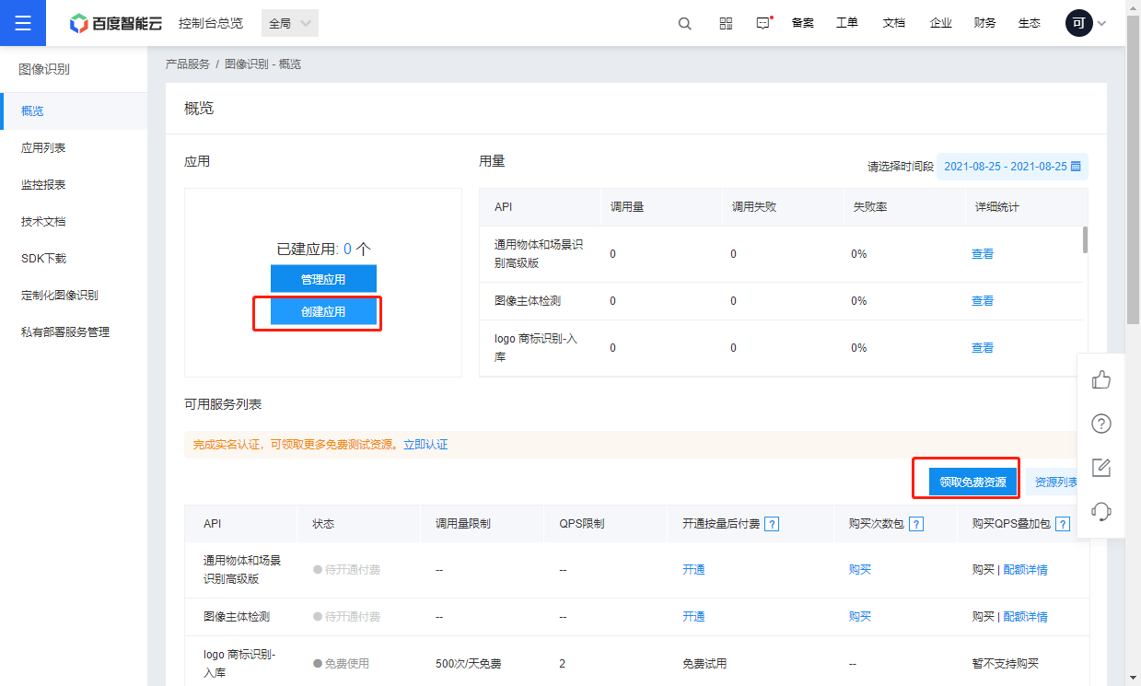Screen dimensions: 1141x686
Task: Click the pencil feedback icon on right edge
Action: click(1101, 468)
